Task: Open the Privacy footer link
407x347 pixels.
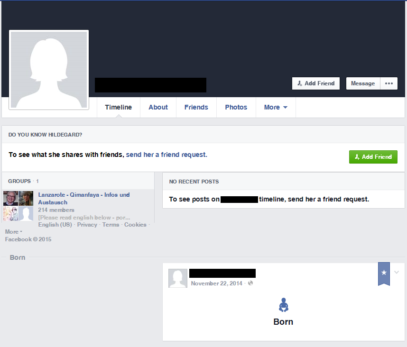Action: click(x=87, y=225)
